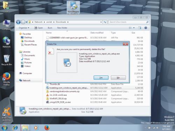Cancel deletion with the No button

click(118, 78)
